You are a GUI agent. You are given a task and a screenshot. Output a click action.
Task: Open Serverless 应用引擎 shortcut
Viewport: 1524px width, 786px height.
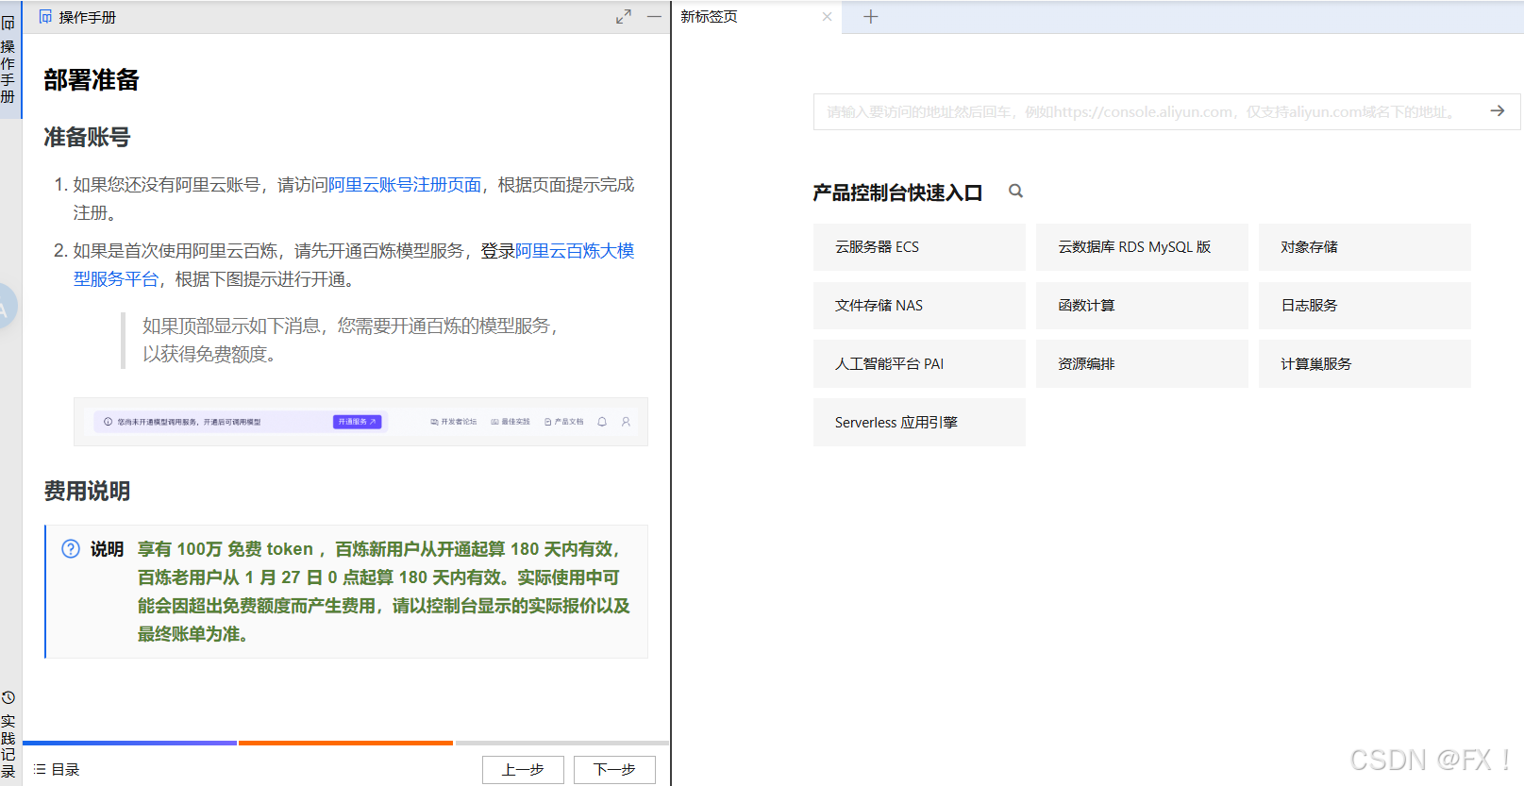click(x=919, y=423)
